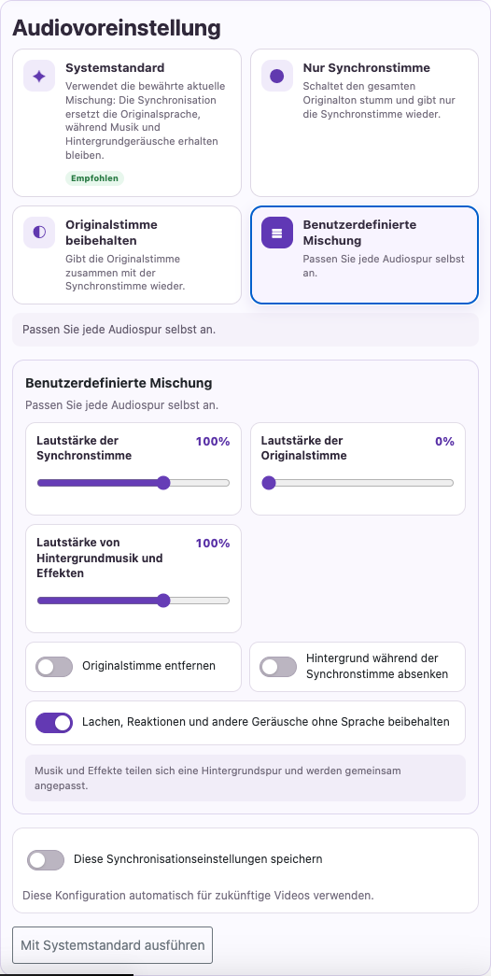The height and width of the screenshot is (976, 491).
Task: Click the green Empfohlen badge
Action: tap(94, 178)
